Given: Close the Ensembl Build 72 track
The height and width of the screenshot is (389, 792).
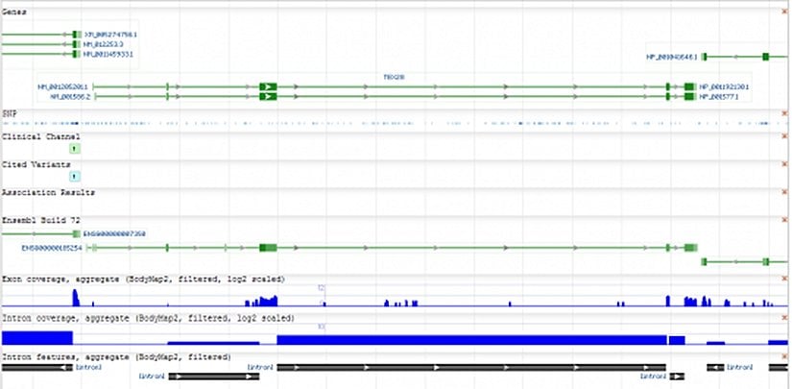Looking at the screenshot, I should tap(784, 220).
